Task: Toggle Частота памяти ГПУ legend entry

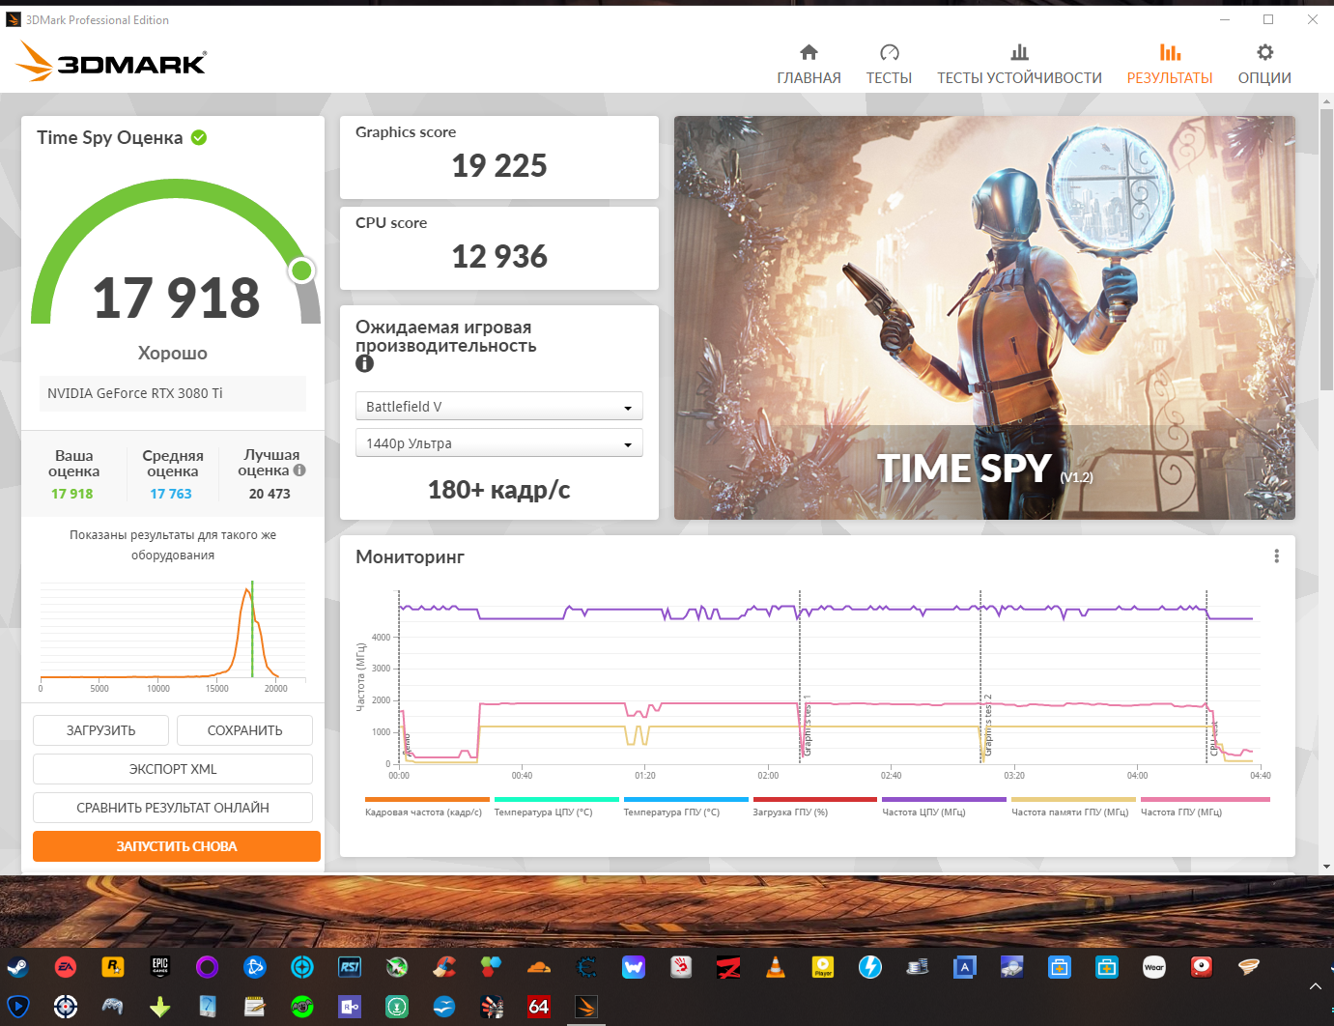Action: click(1073, 807)
